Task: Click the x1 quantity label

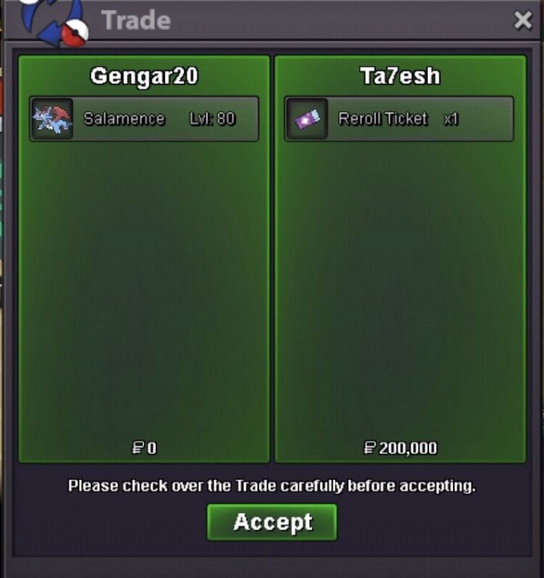Action: 451,119
